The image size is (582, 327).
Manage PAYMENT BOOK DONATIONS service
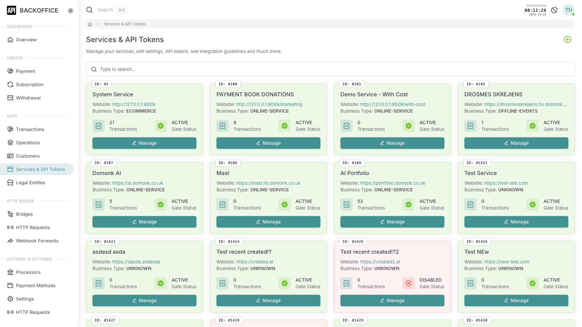point(268,143)
